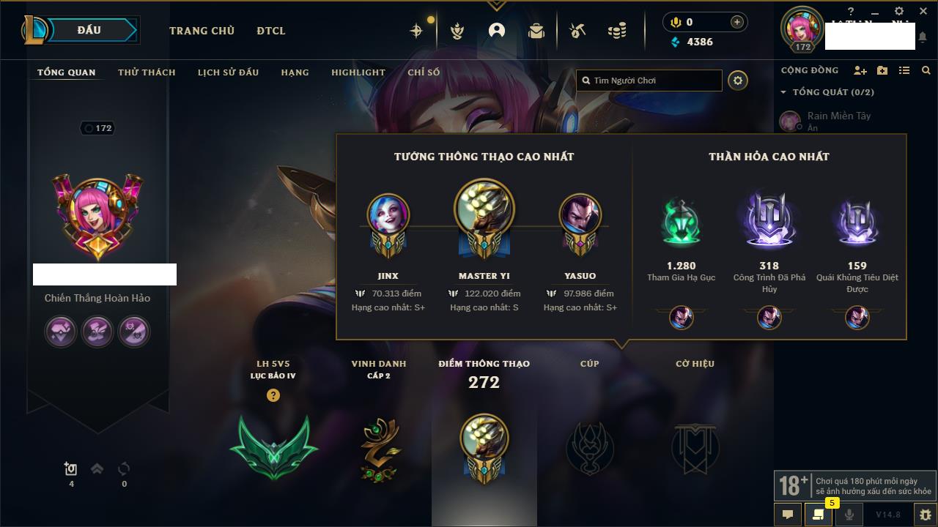Open the Loot hammer icon

pos(577,31)
